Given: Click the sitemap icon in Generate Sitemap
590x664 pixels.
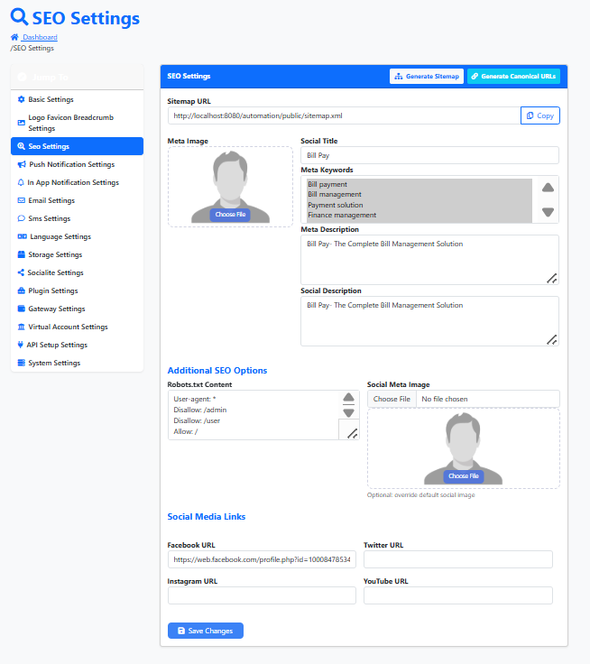Looking at the screenshot, I should tap(399, 76).
